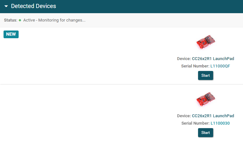243x141 pixels.
Task: Open LaunchPad board image above serial L1100030
Action: tap(206, 99)
